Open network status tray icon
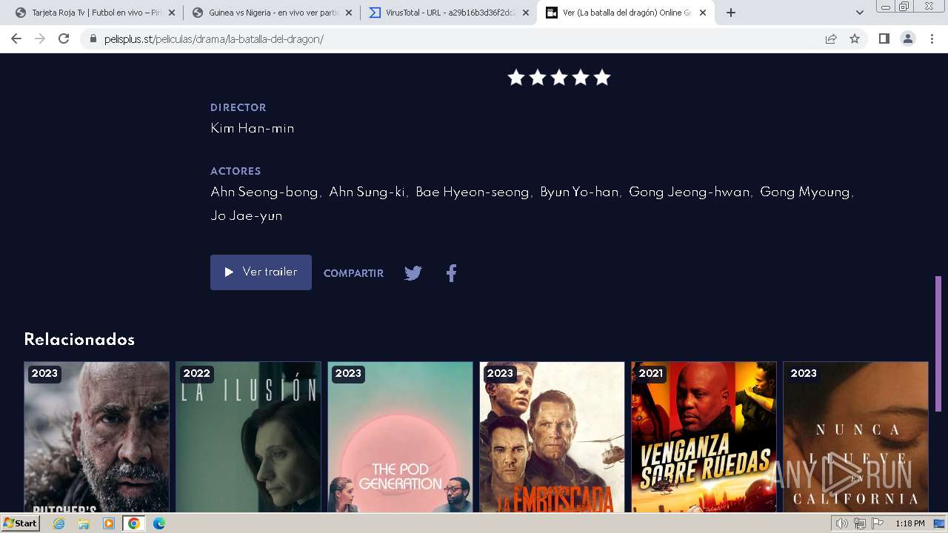 click(859, 523)
